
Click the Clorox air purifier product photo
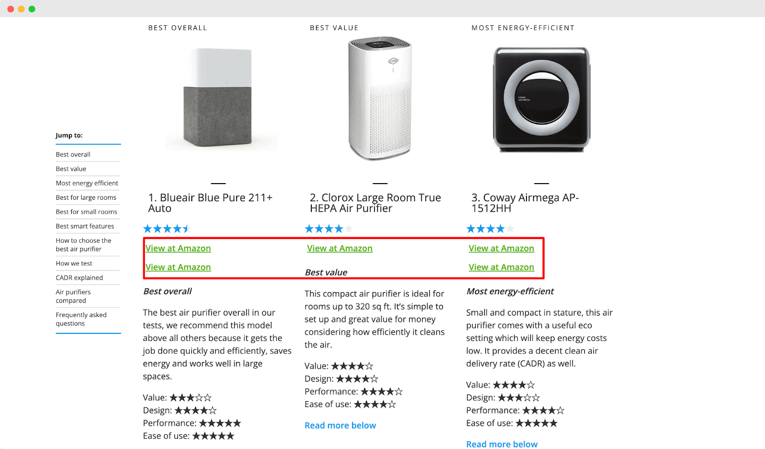[379, 99]
